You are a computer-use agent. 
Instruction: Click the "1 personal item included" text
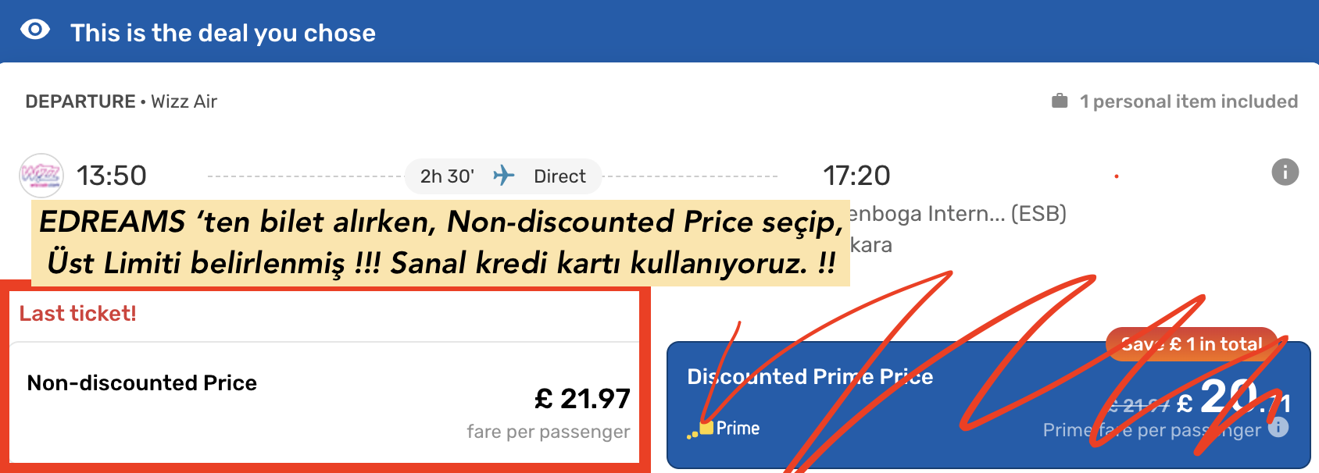pyautogui.click(x=1189, y=101)
